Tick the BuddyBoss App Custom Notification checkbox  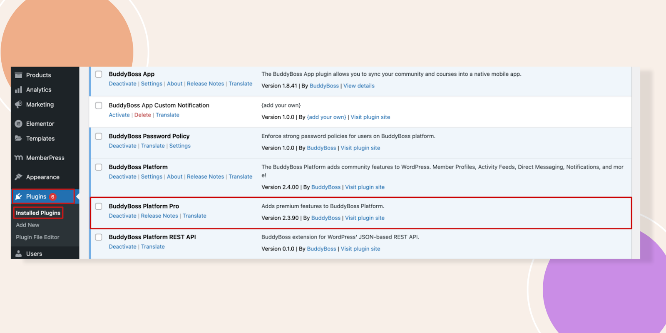(99, 105)
